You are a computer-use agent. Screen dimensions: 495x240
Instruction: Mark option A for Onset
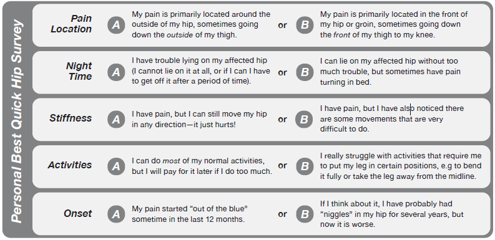tap(116, 214)
